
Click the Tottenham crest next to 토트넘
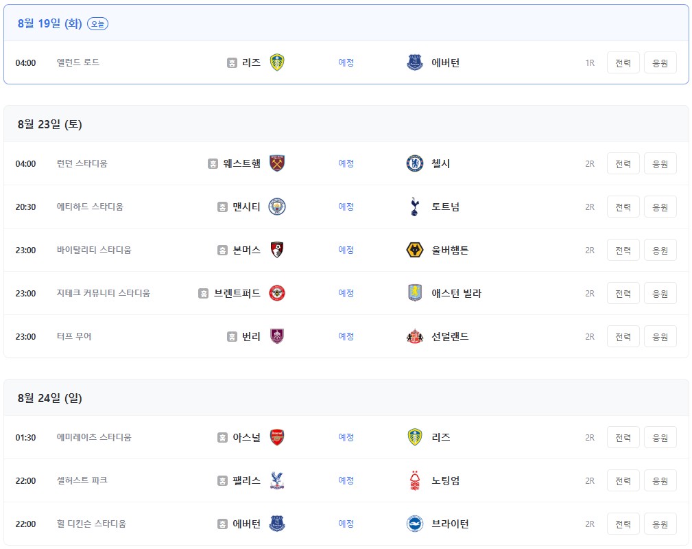point(414,207)
